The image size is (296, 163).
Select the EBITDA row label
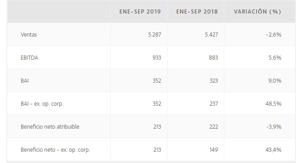29,58
